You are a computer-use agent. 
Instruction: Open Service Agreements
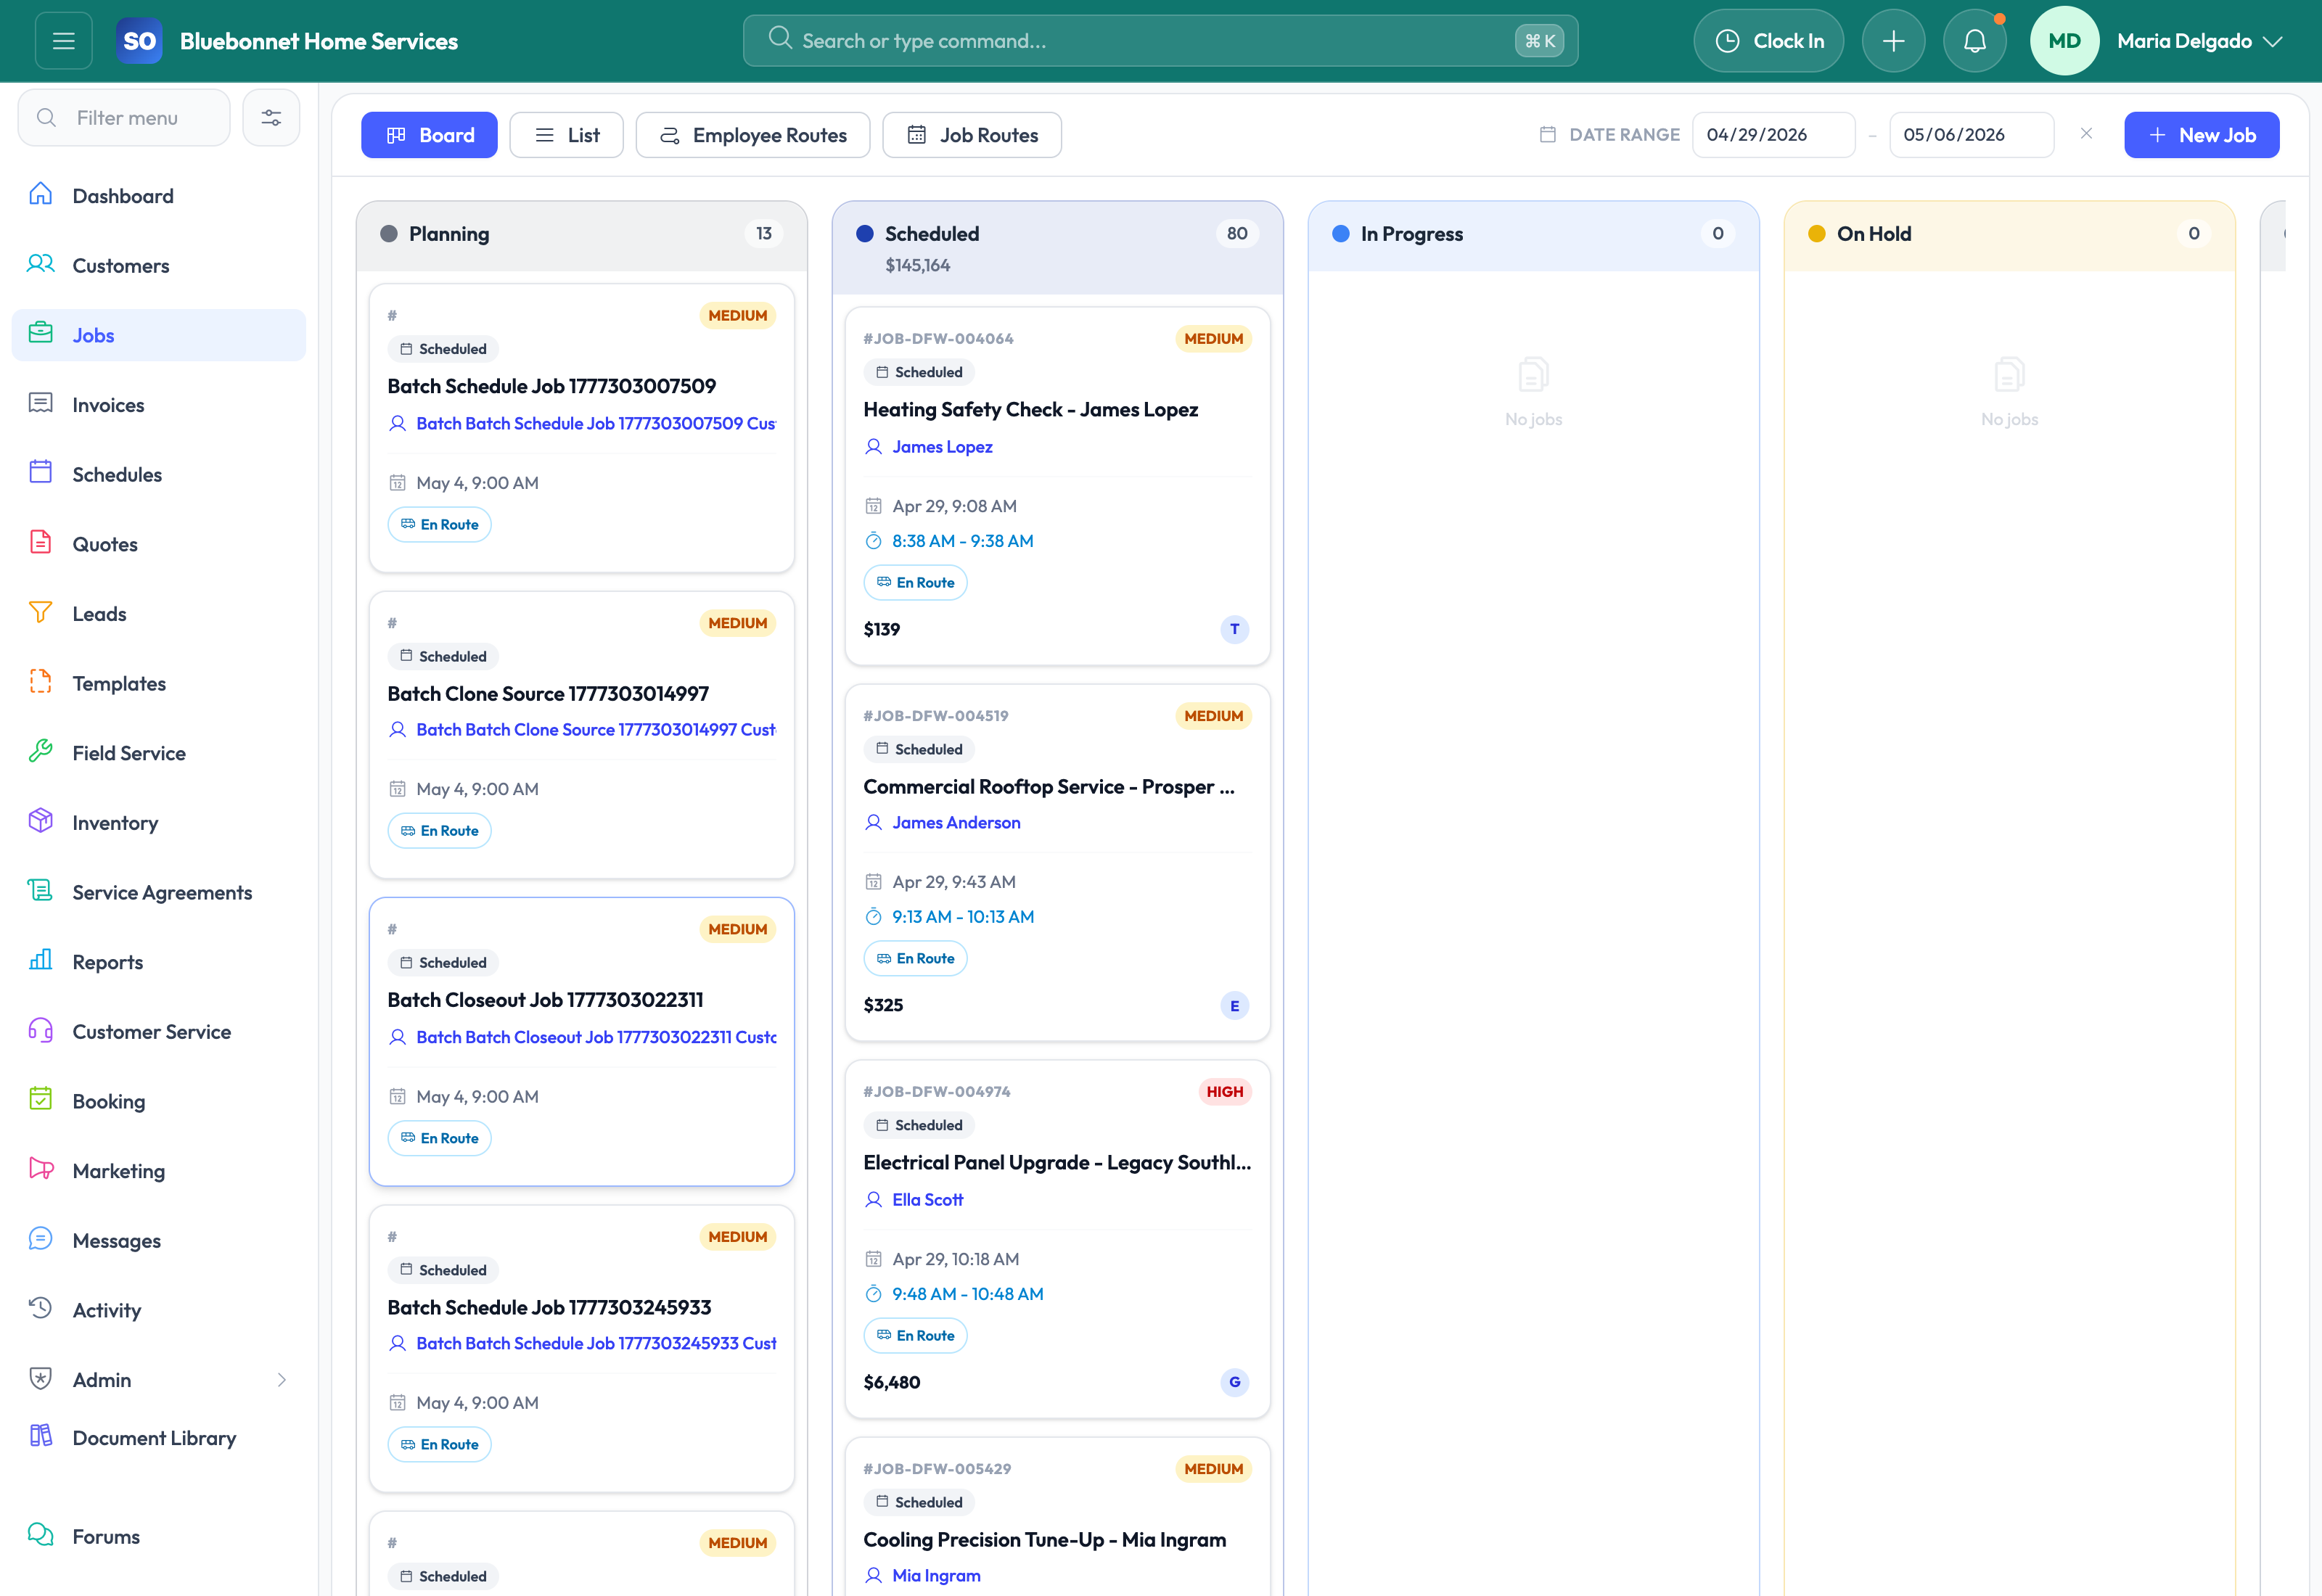(x=159, y=893)
